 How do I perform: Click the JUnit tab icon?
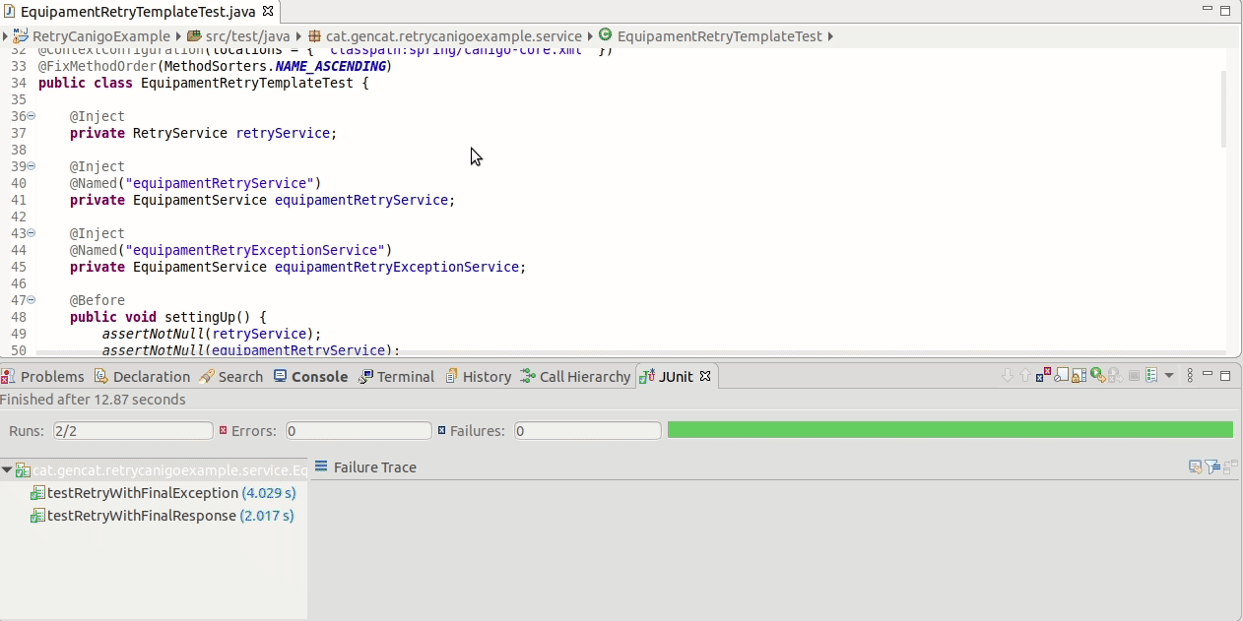tap(647, 377)
